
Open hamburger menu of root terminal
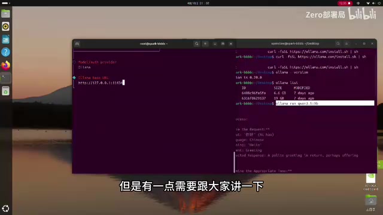[x=205, y=44]
